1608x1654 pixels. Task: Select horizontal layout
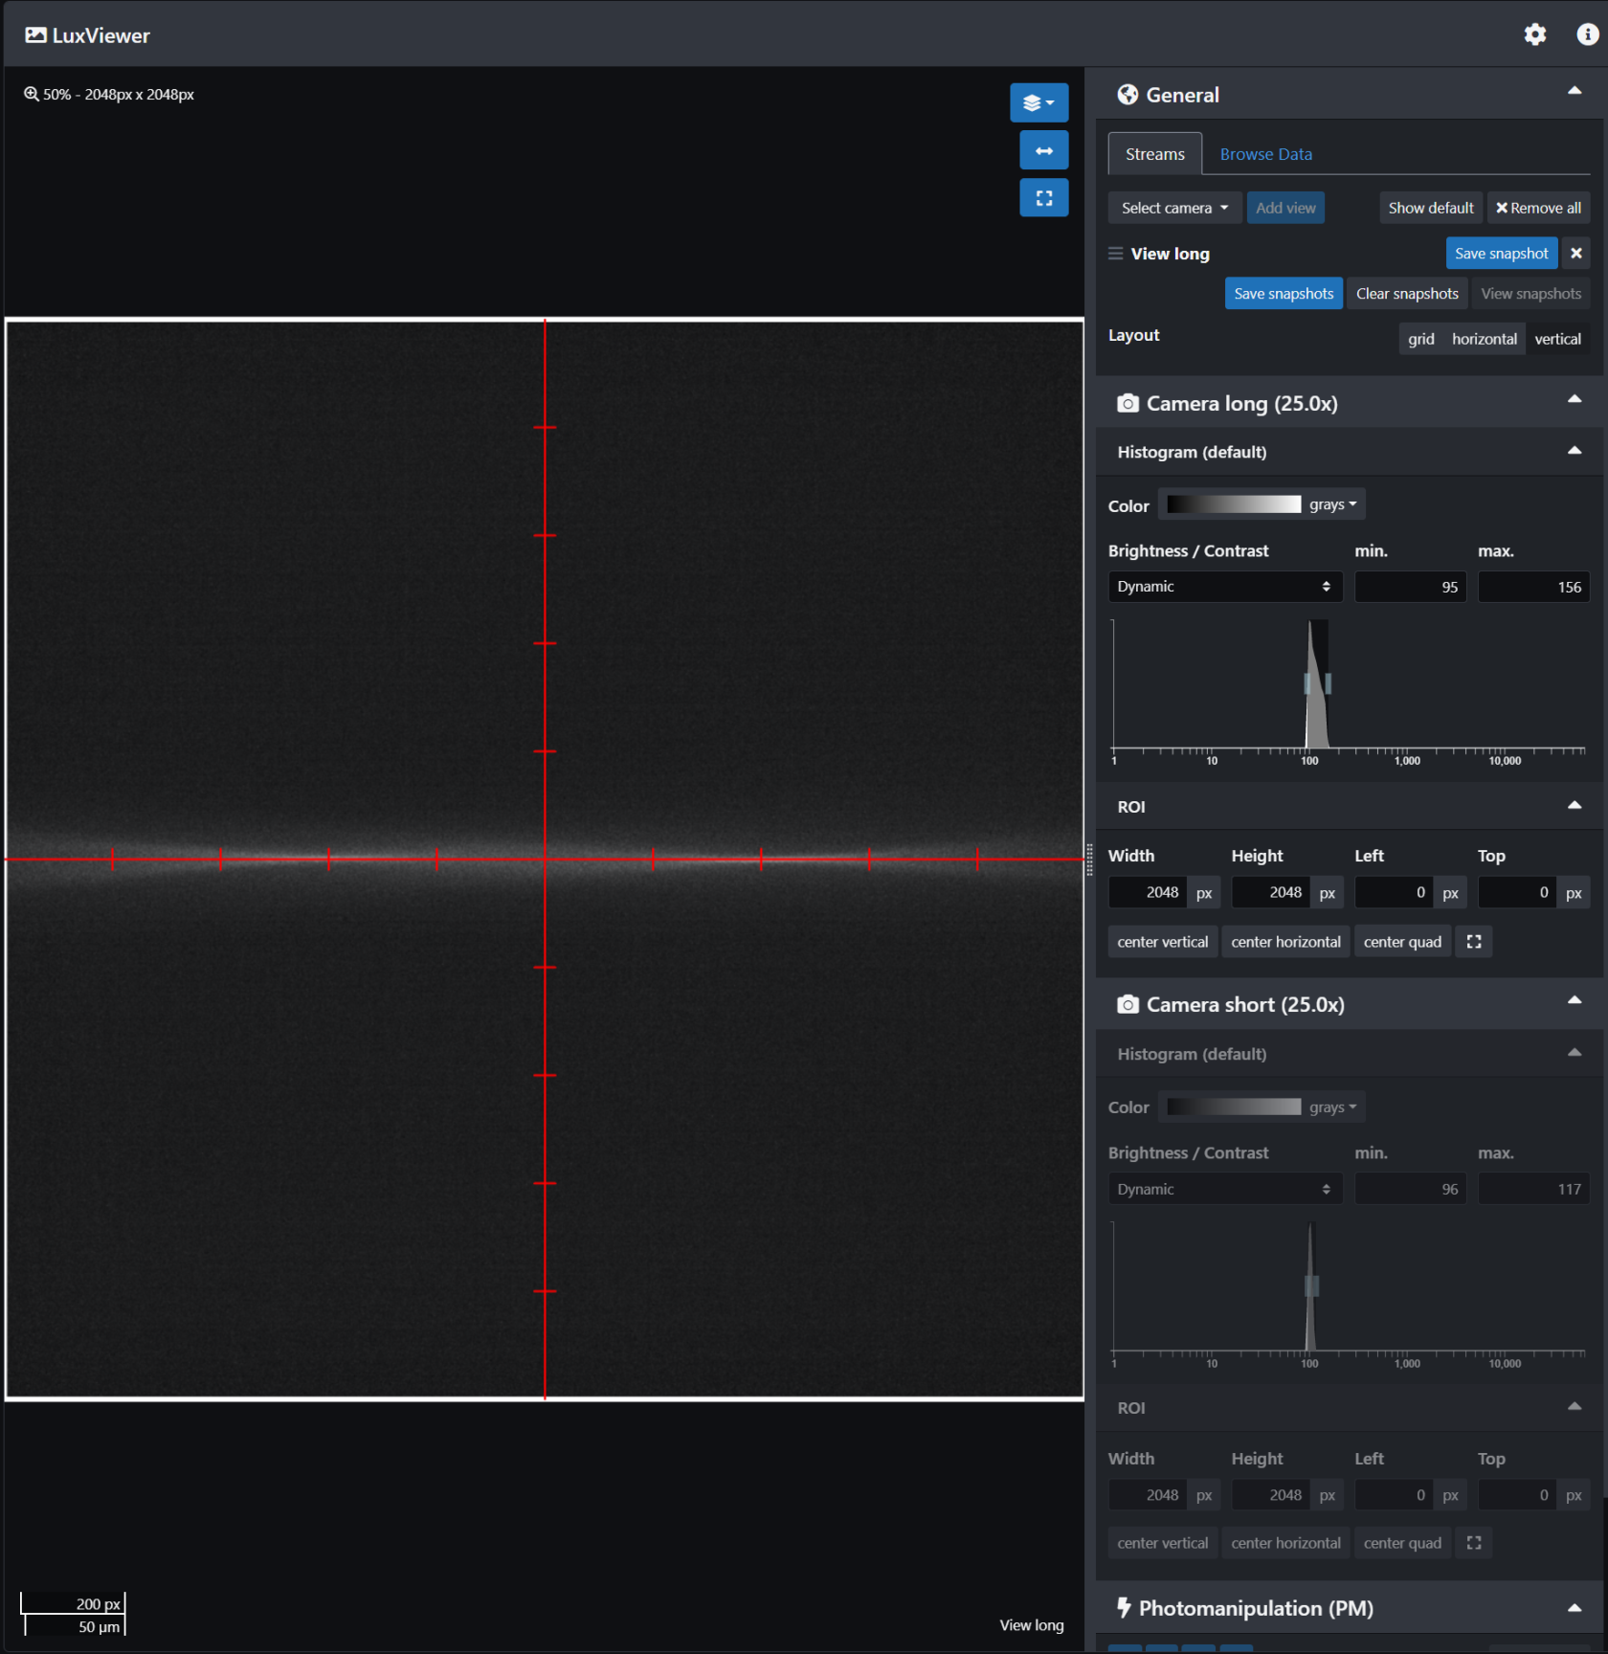(x=1484, y=339)
